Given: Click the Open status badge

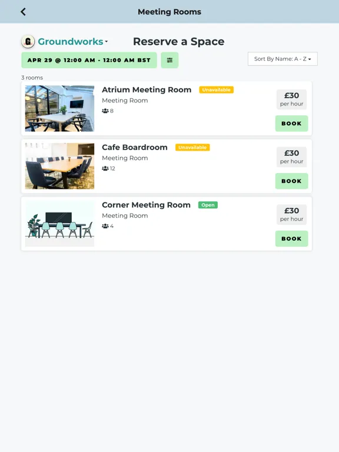Looking at the screenshot, I should pos(208,205).
